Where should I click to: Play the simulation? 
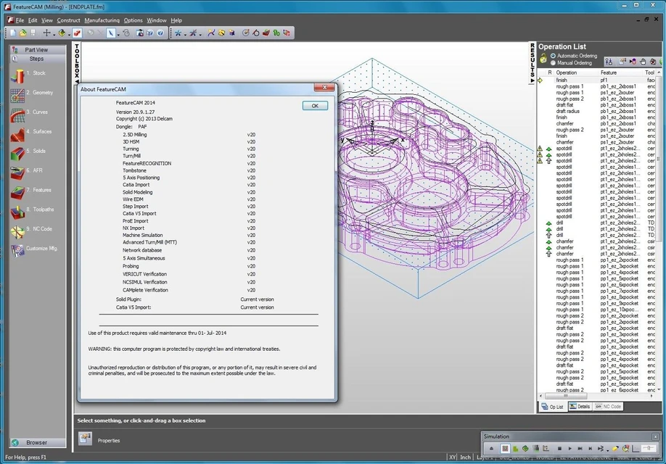pyautogui.click(x=570, y=448)
